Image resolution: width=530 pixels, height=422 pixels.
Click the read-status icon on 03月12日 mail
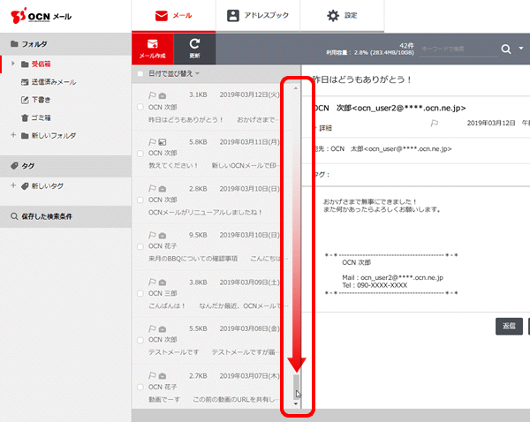pos(163,95)
